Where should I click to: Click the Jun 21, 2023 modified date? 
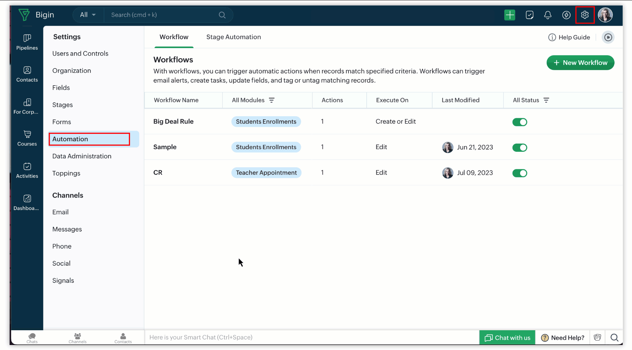click(x=475, y=147)
